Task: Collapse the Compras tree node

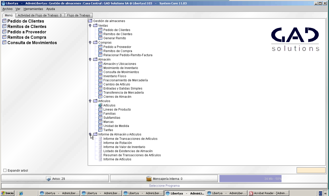Action: [x=90, y=43]
